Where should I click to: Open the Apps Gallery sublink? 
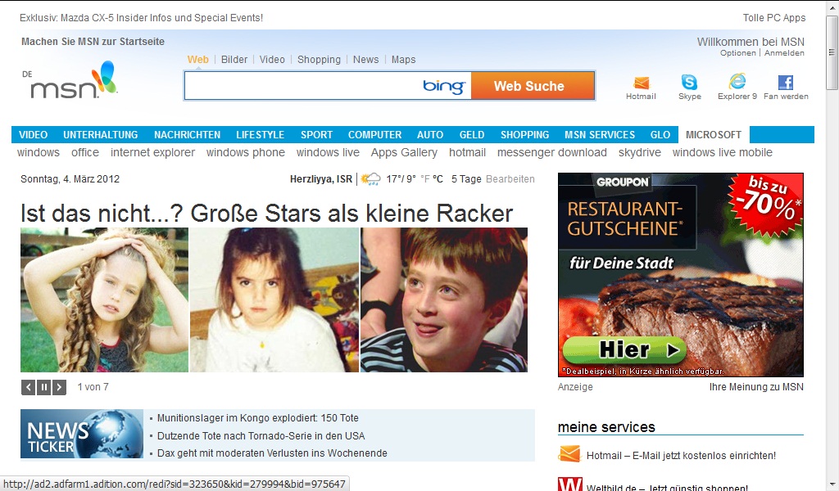coord(404,152)
